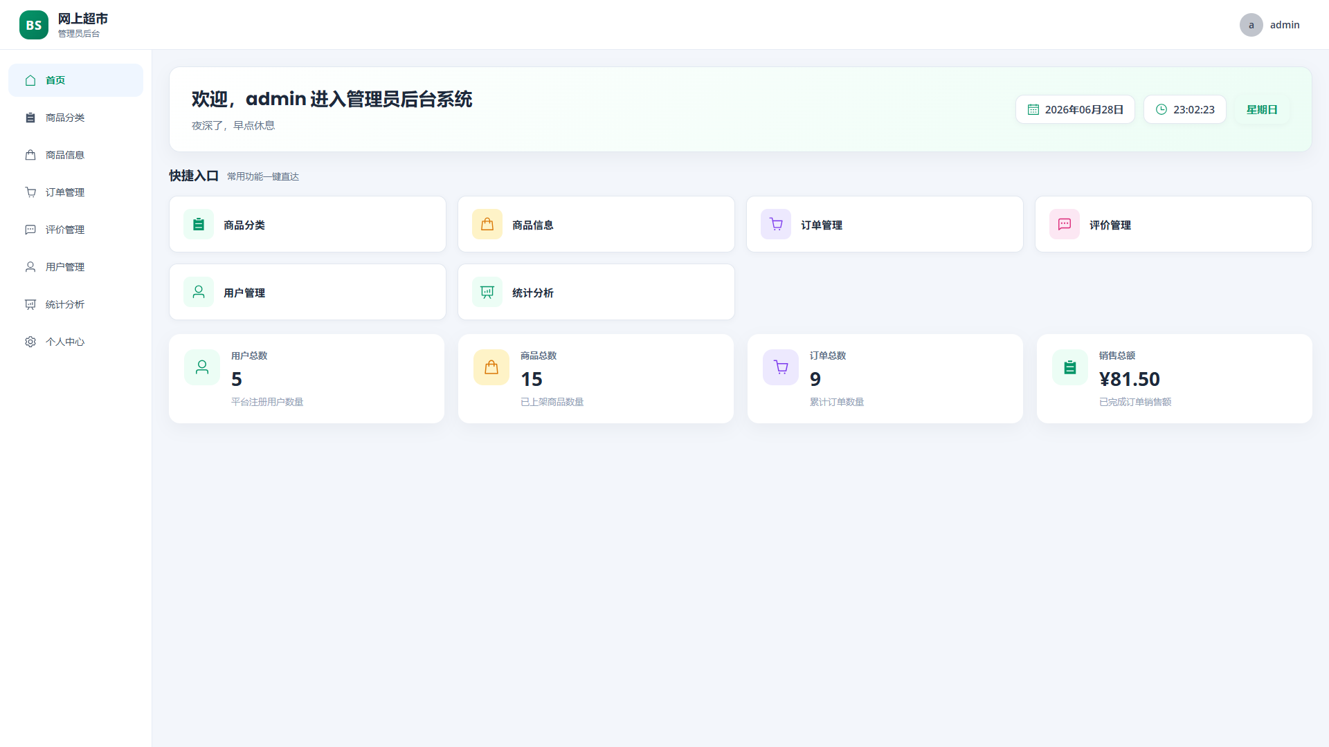Click the chart board icon beside sidebar 统计分析

click(x=30, y=304)
